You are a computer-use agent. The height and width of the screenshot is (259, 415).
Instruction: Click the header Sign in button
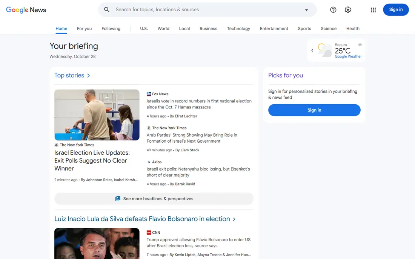click(396, 10)
